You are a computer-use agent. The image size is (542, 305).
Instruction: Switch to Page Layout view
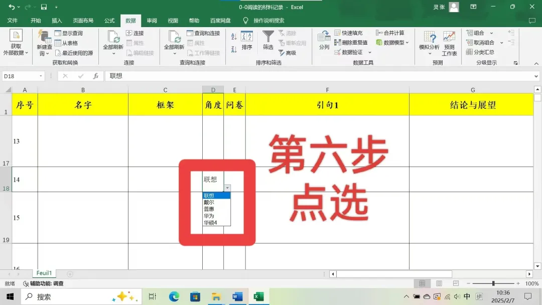(x=439, y=283)
